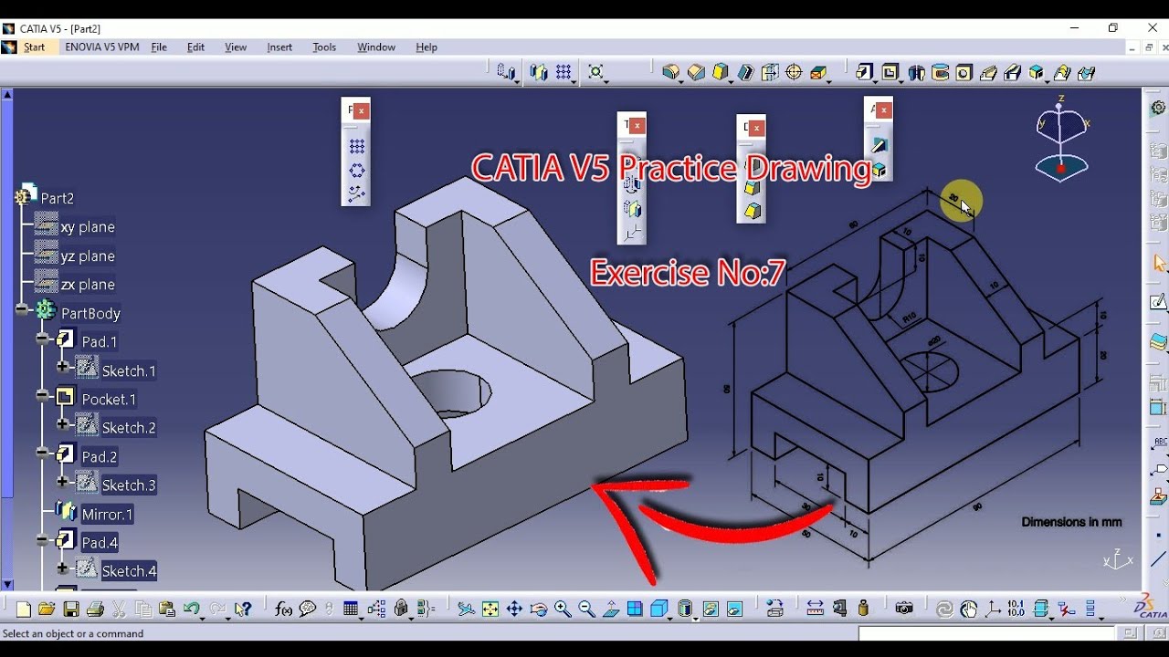Open the Window menu
The image size is (1169, 657).
tap(376, 47)
